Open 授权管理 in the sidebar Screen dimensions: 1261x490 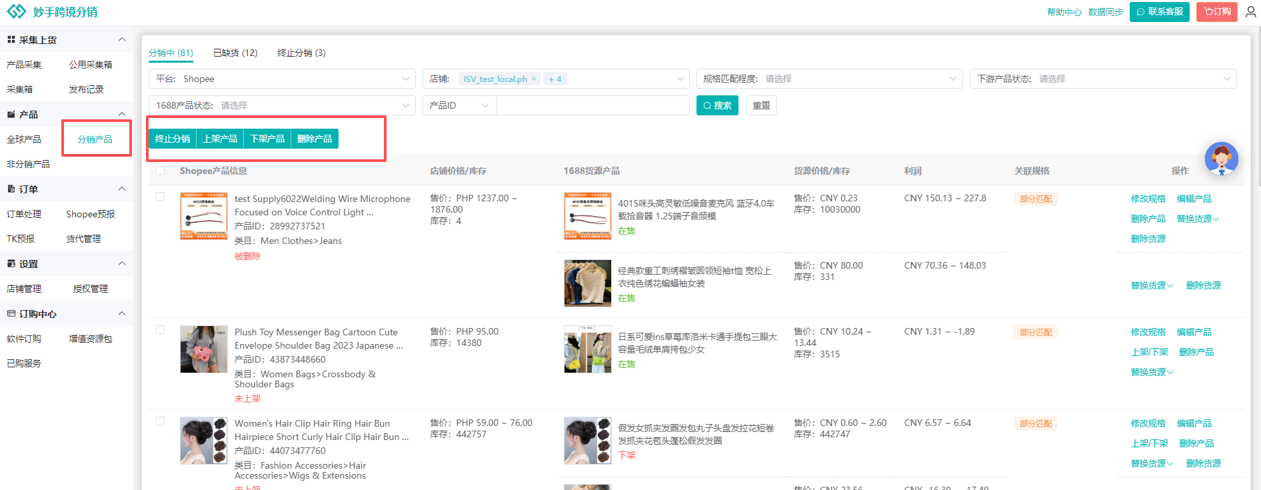pyautogui.click(x=91, y=289)
